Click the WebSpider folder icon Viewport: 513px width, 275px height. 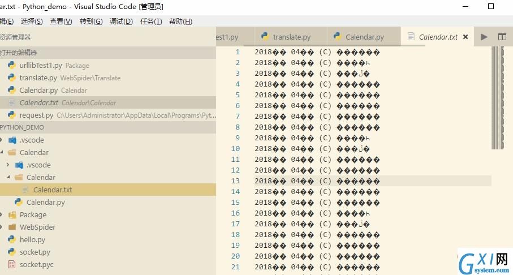click(x=12, y=227)
